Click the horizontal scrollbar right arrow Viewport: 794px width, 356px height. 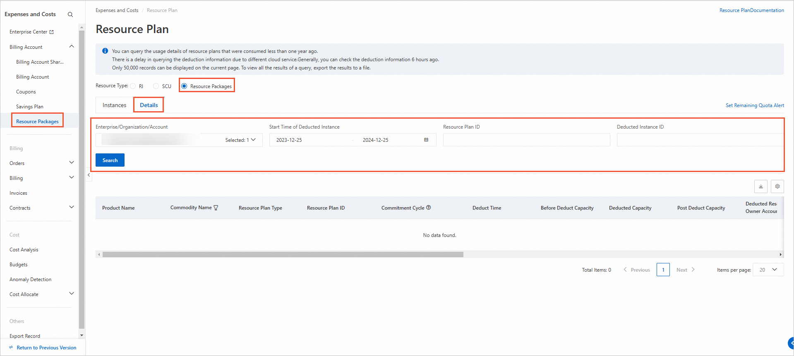click(x=781, y=254)
